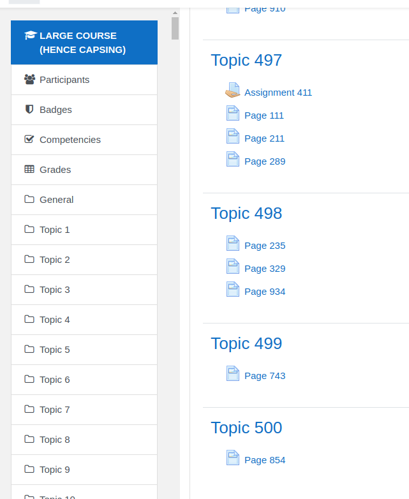Screen dimensions: 409x499
Task: Click the folder icon beside Topic 9
Action: pyautogui.click(x=29, y=469)
